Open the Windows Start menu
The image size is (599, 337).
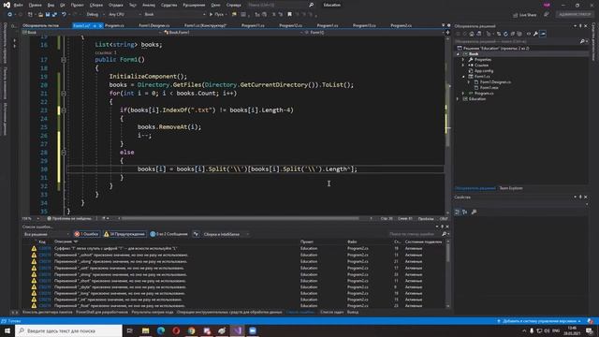pyautogui.click(x=7, y=330)
